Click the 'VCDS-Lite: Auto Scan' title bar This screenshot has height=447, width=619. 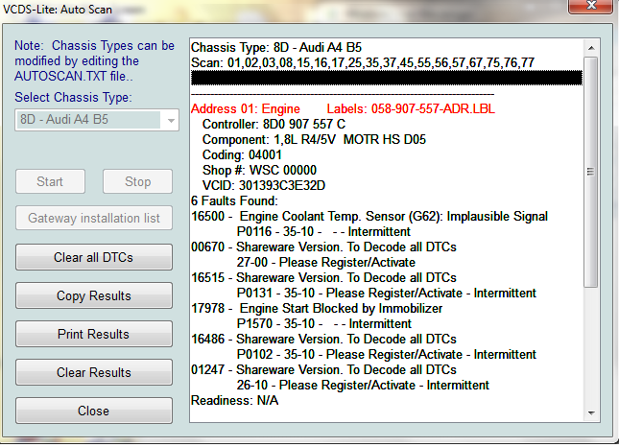(58, 9)
